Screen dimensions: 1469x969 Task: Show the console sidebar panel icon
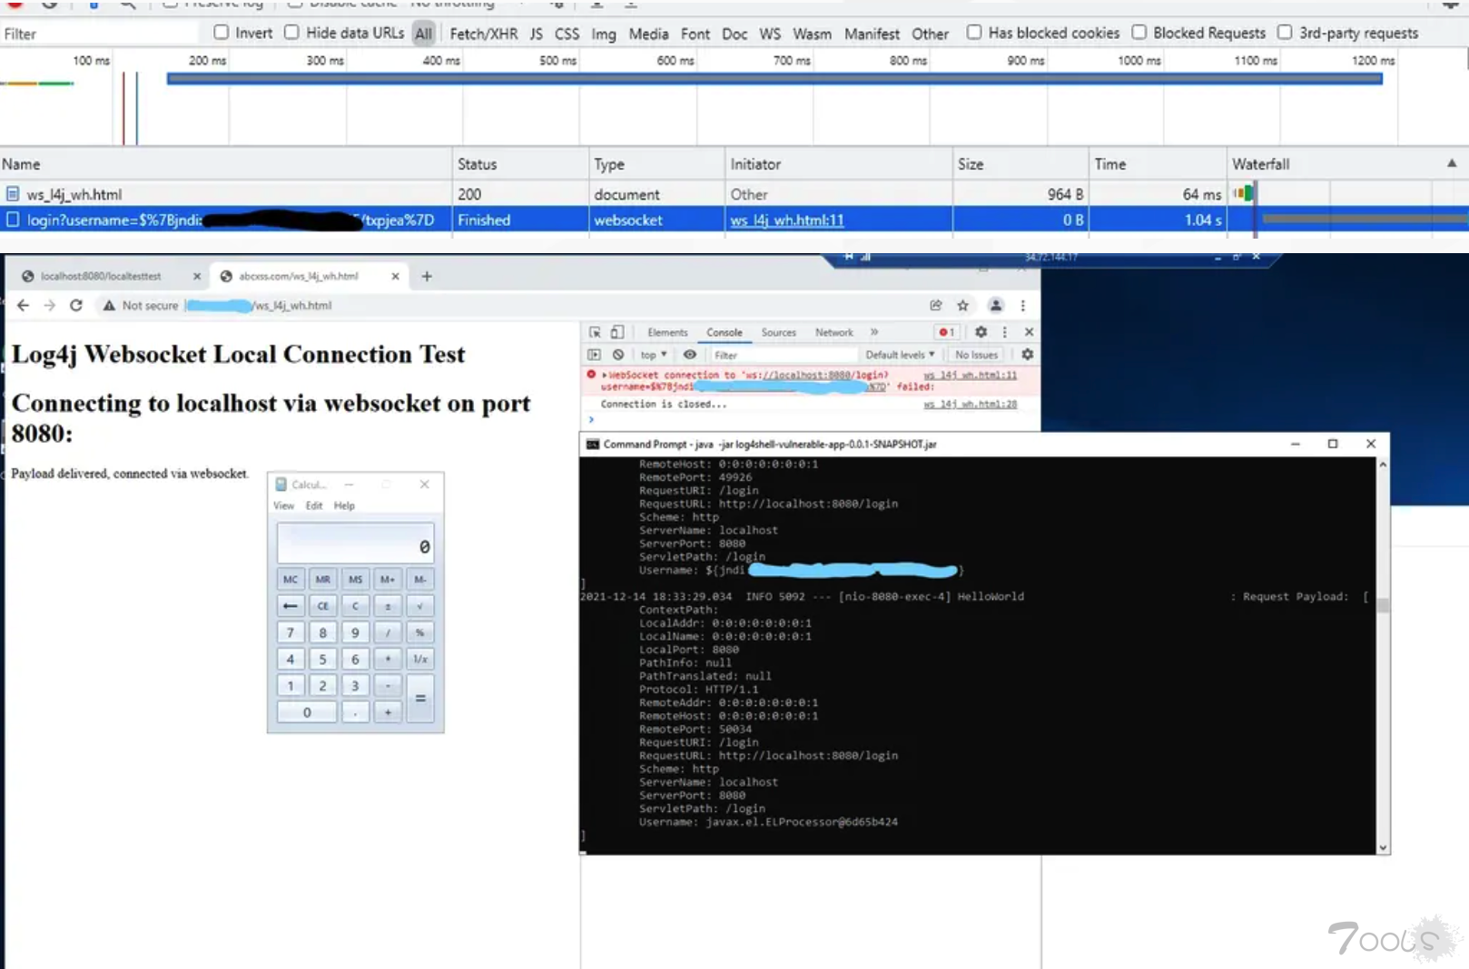click(595, 355)
